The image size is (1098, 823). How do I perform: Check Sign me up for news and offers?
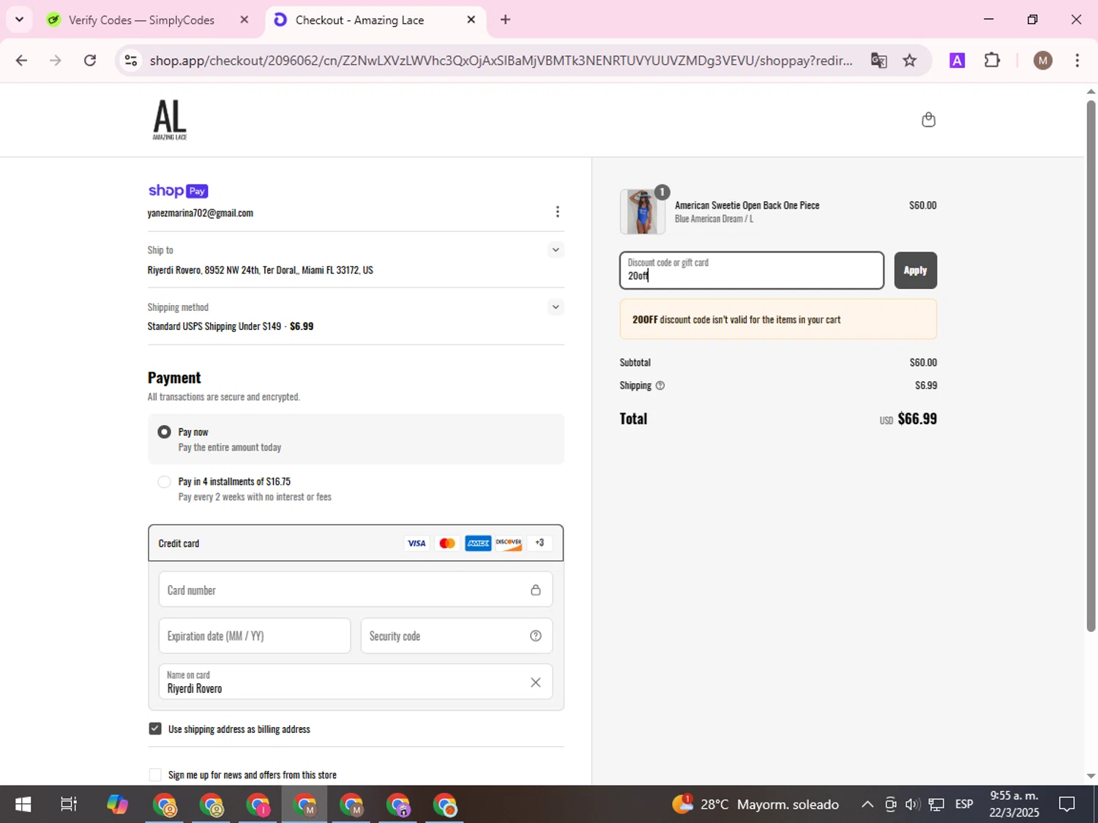pyautogui.click(x=155, y=775)
